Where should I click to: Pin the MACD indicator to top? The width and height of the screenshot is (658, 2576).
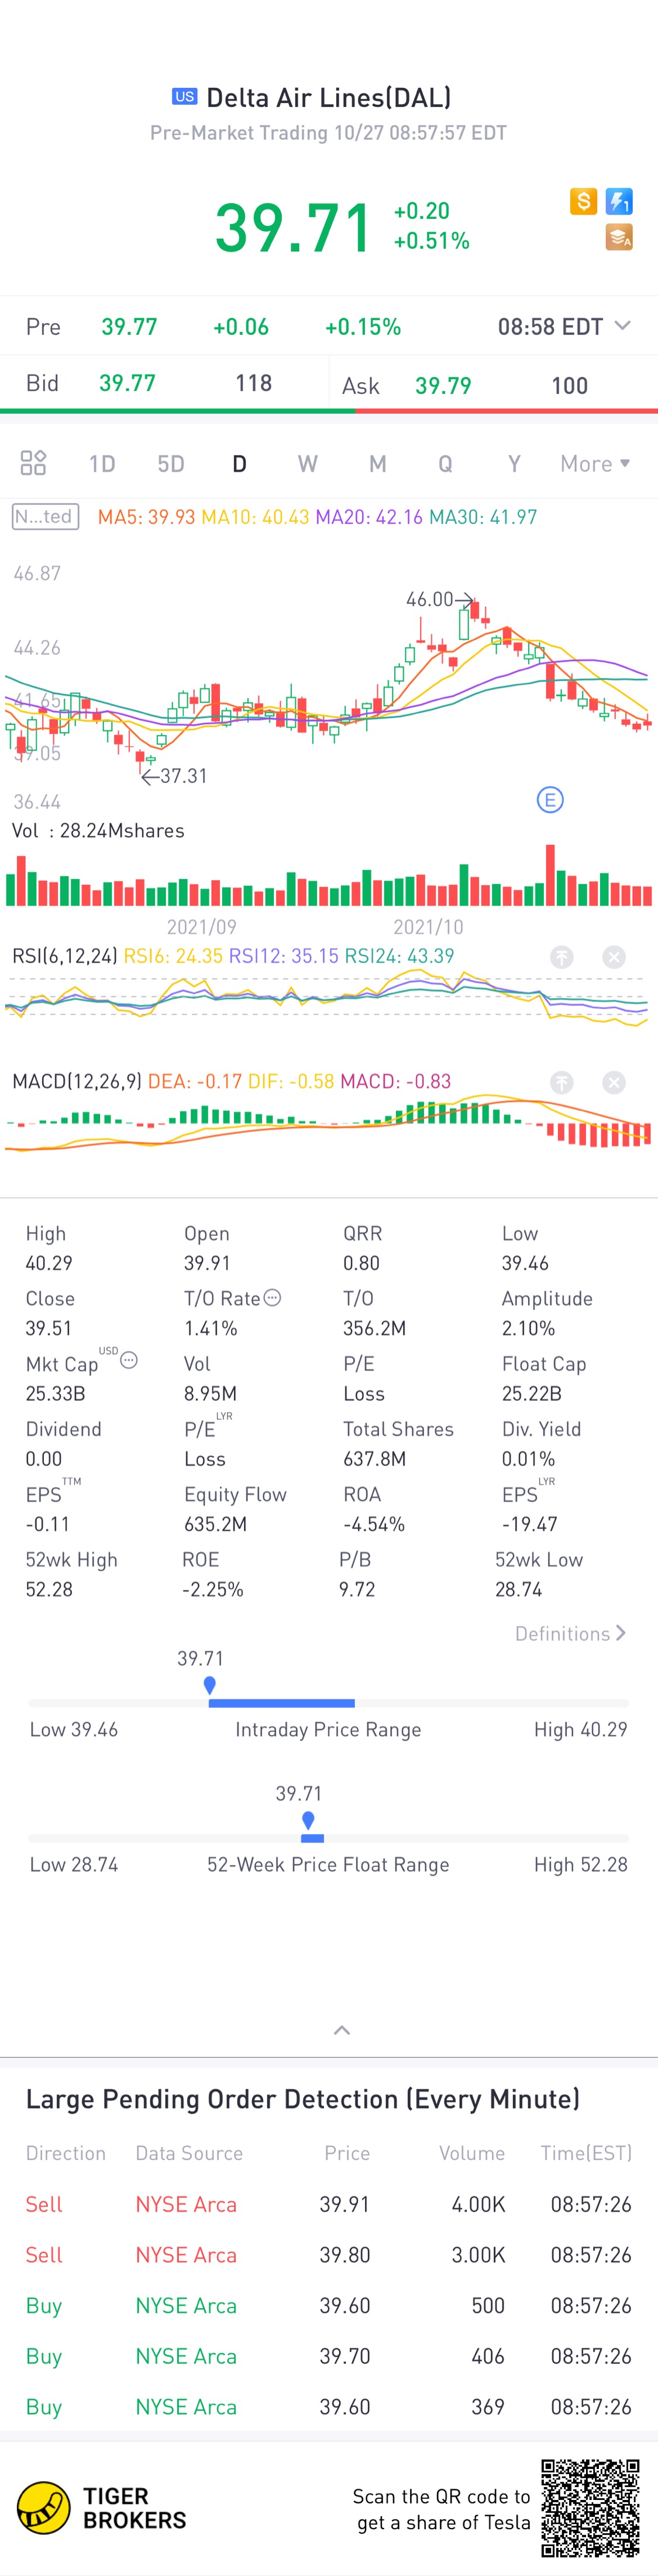562,1082
